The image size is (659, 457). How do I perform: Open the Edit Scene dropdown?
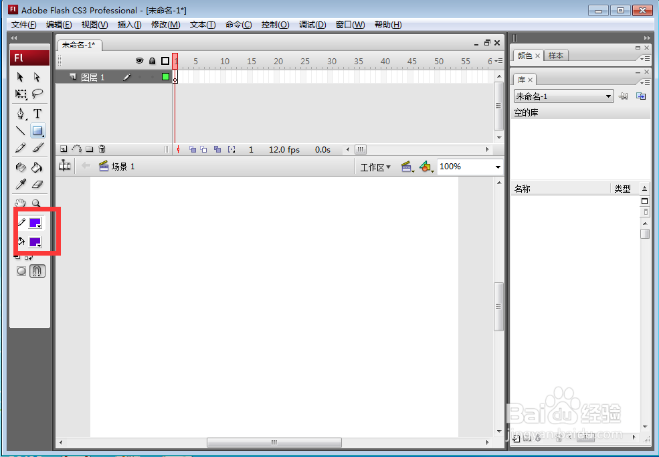coord(407,167)
